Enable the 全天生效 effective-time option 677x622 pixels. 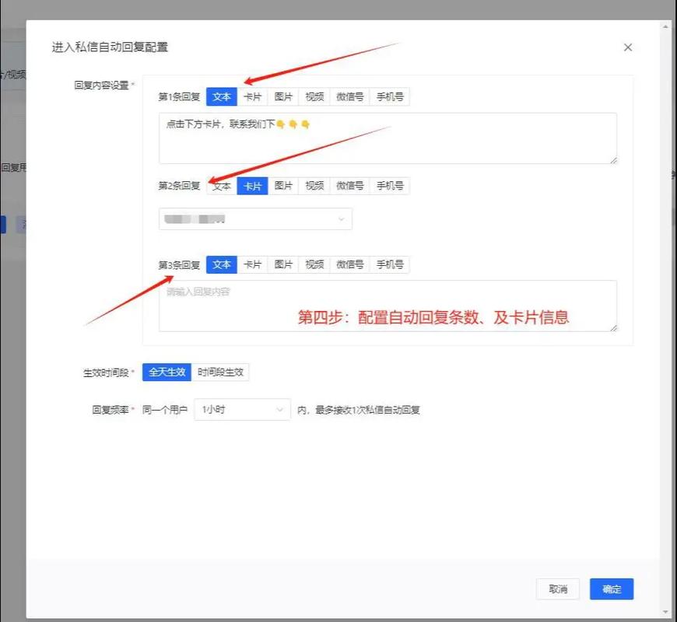[166, 372]
